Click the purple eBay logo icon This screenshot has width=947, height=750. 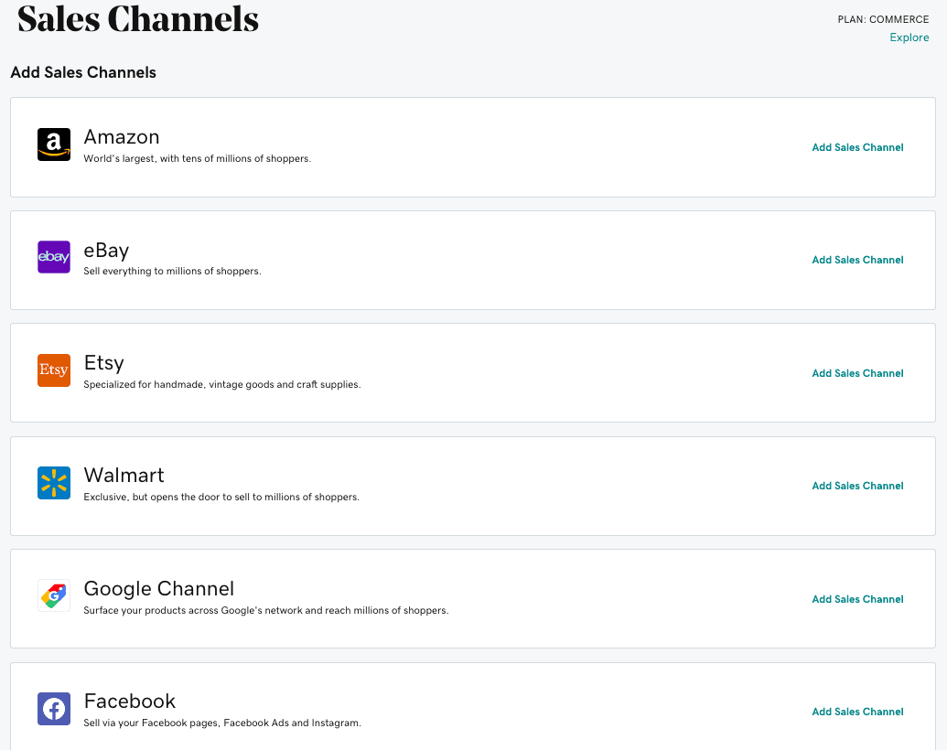pyautogui.click(x=54, y=257)
